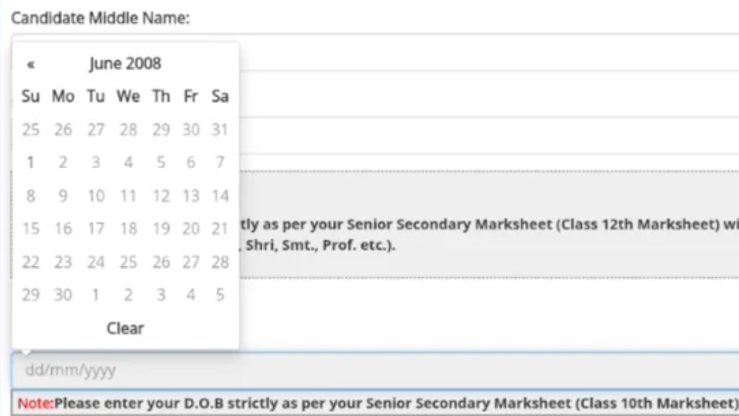This screenshot has height=416, width=739.
Task: Select day 18 in the calendar
Action: pyautogui.click(x=128, y=229)
